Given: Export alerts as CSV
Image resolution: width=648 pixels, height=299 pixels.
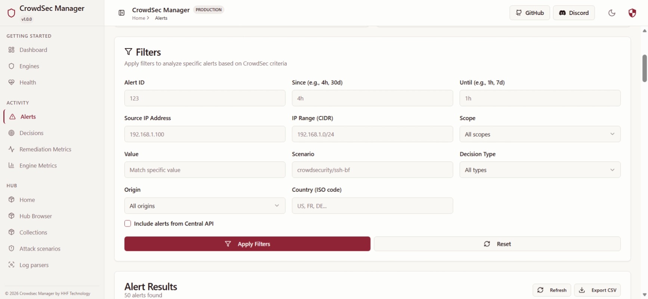Looking at the screenshot, I should pos(598,290).
